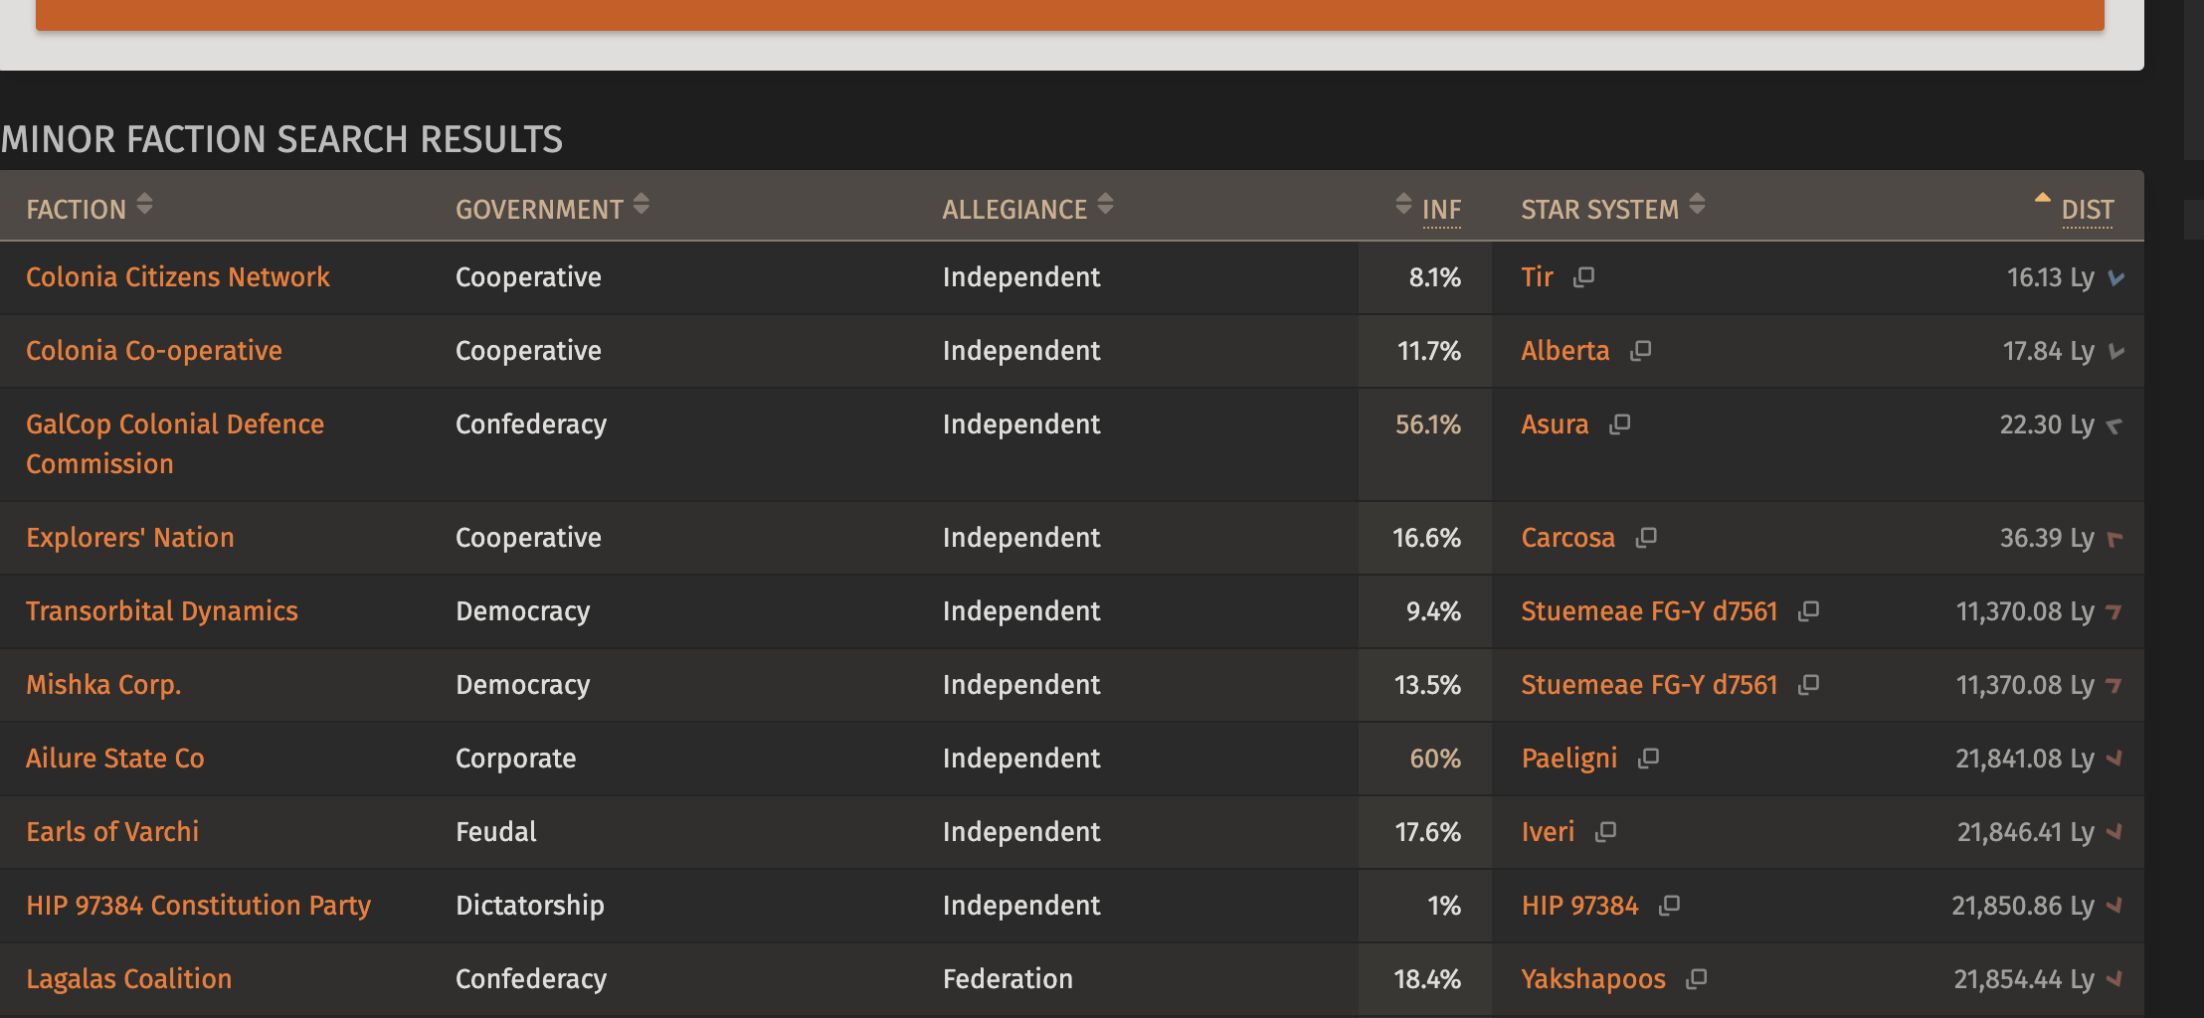The image size is (2204, 1018).
Task: Open Colonia Co-operative faction page
Action: tap(154, 351)
